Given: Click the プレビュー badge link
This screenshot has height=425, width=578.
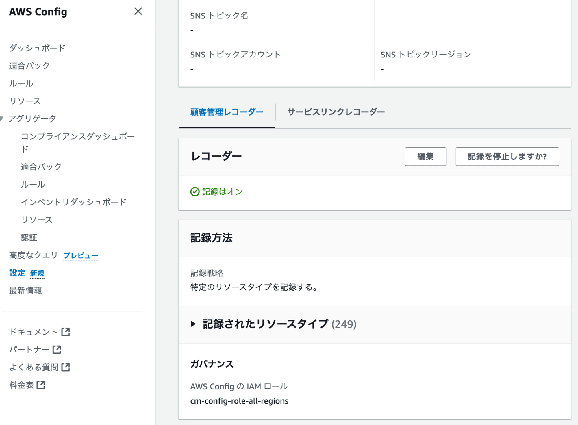Looking at the screenshot, I should click(81, 256).
